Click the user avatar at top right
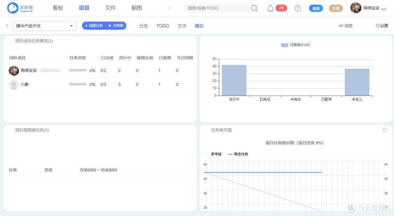The image size is (394, 216). click(x=356, y=8)
